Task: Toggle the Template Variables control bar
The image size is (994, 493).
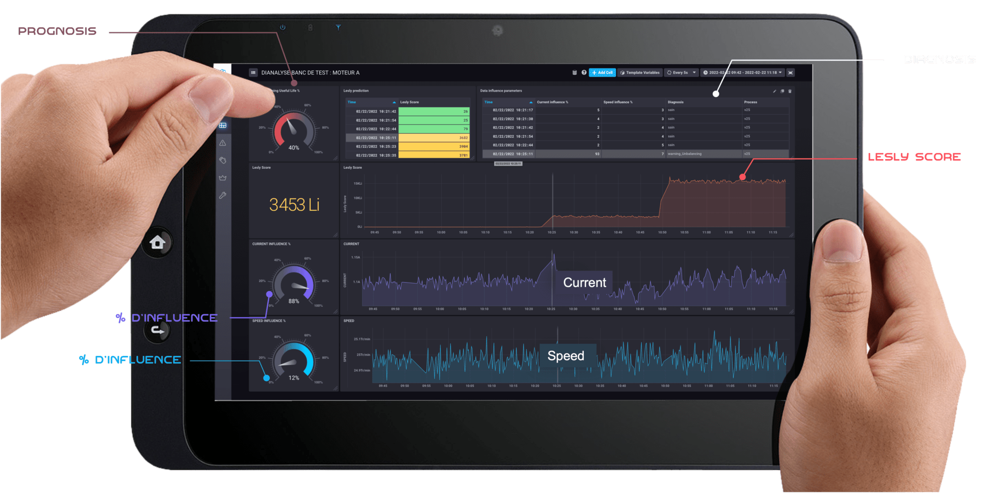Action: coord(640,73)
